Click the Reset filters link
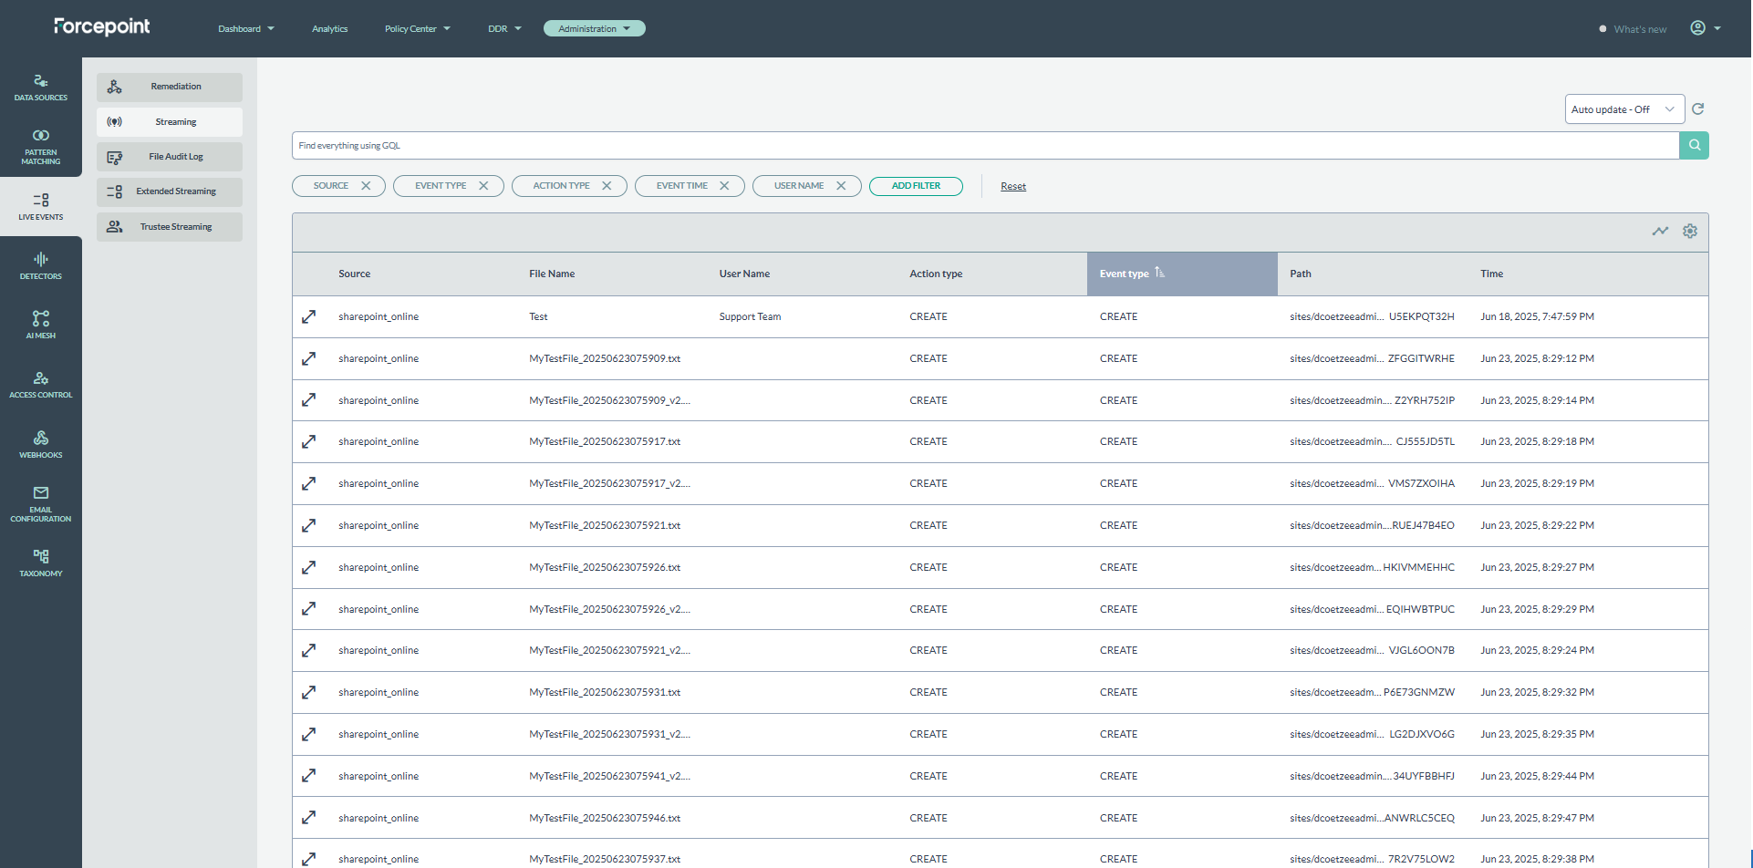This screenshot has height=868, width=1753. coord(1012,187)
